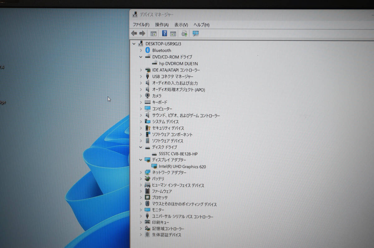Select ヒューマン インターフェイス デバイス row
The height and width of the screenshot is (248, 374).
coord(178,185)
